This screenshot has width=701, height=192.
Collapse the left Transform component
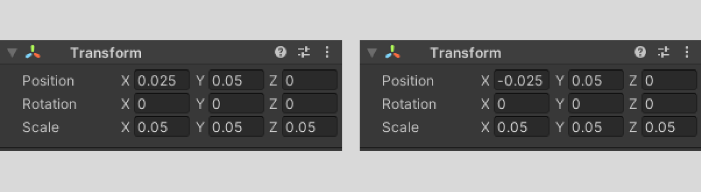pos(12,53)
